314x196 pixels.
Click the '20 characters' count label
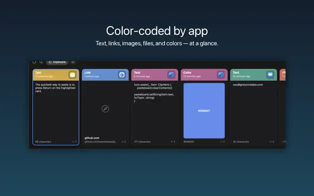tap(241, 142)
